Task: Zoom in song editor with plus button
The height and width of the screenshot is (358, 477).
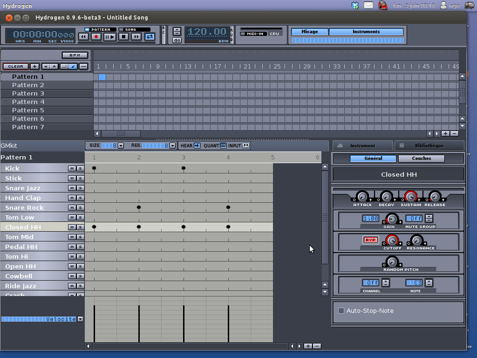Action: click(x=445, y=133)
